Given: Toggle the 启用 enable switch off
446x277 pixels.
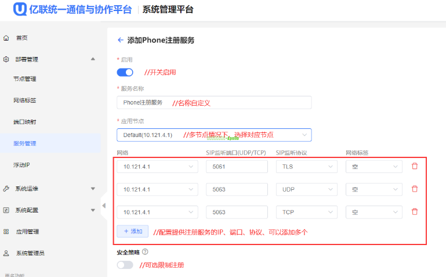Looking at the screenshot, I should [125, 73].
